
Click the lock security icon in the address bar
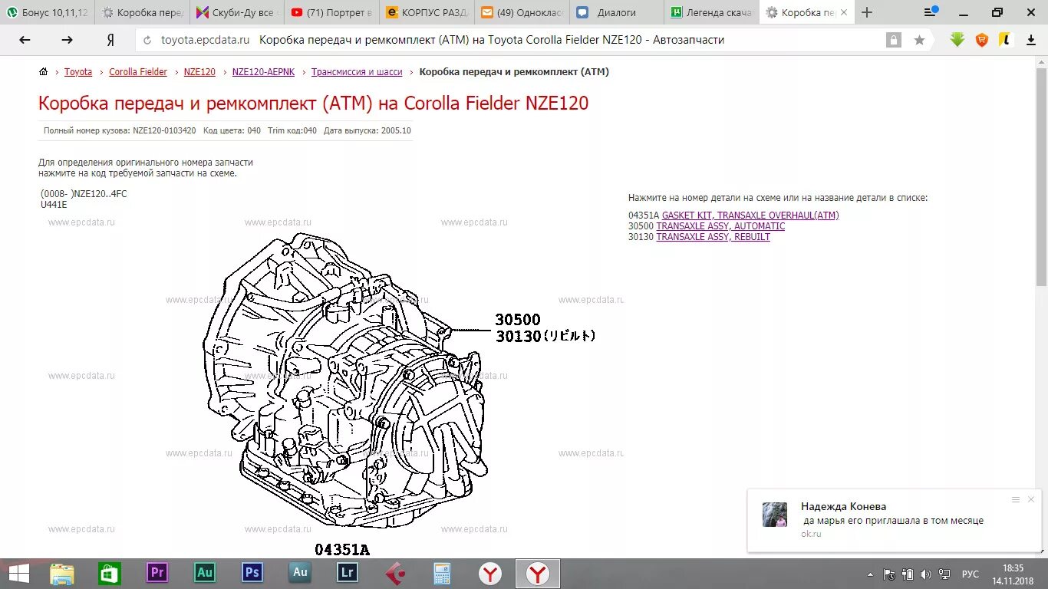click(894, 40)
